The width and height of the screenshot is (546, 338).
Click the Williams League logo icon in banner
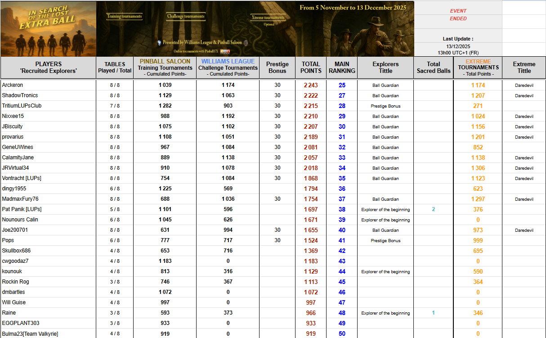click(159, 42)
